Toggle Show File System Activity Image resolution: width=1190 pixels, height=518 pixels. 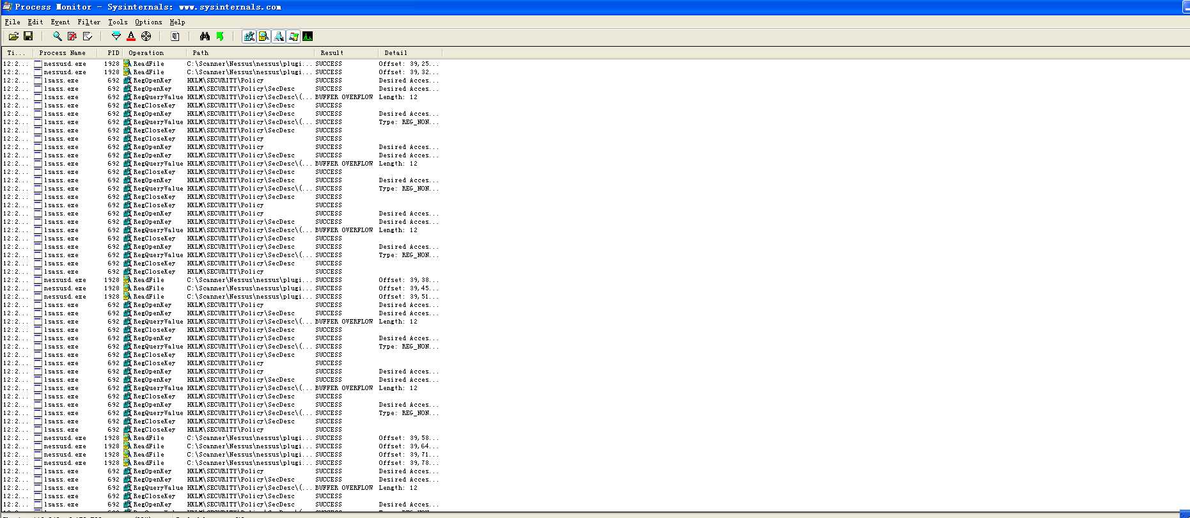point(264,36)
